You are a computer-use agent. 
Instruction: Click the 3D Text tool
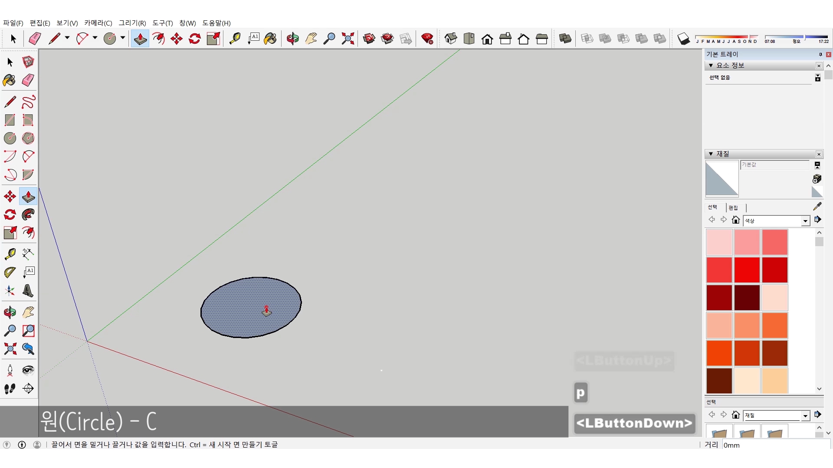pos(28,291)
